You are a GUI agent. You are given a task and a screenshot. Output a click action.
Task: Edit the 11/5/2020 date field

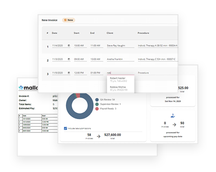[x=61, y=73]
